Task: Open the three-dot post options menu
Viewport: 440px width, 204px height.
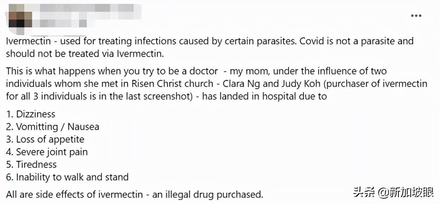Action: tap(416, 16)
